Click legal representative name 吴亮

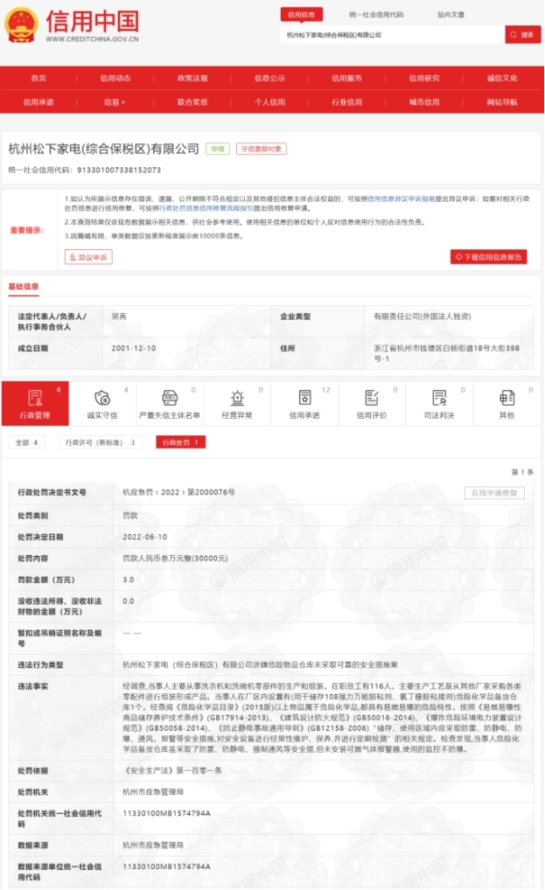click(119, 316)
